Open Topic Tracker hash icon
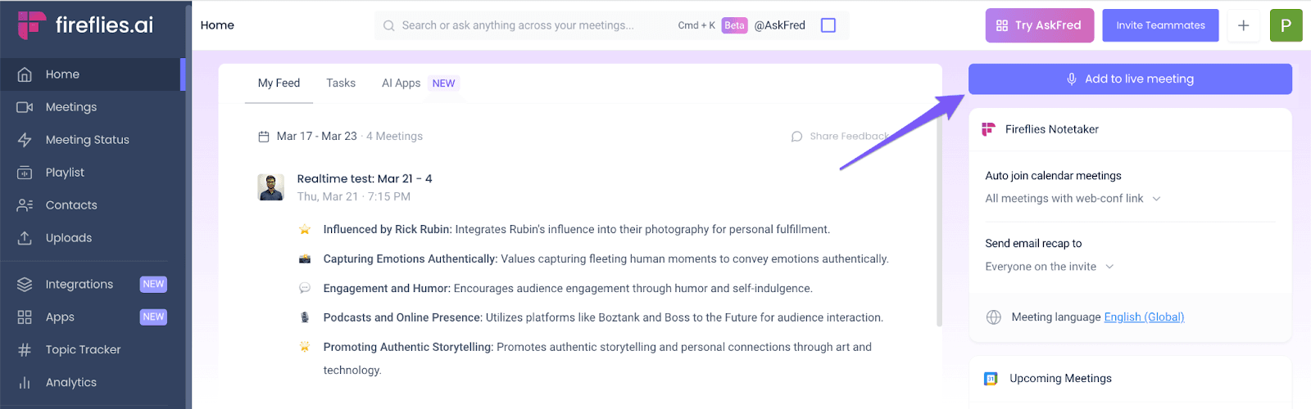Image resolution: width=1311 pixels, height=409 pixels. 25,350
